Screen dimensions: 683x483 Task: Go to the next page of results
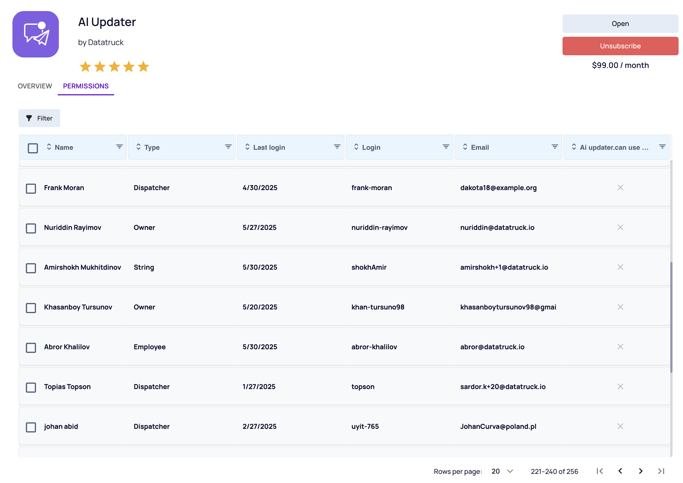641,471
